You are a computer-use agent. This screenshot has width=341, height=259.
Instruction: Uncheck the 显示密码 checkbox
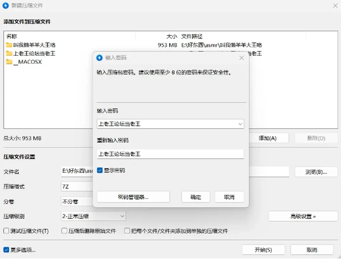pos(99,170)
